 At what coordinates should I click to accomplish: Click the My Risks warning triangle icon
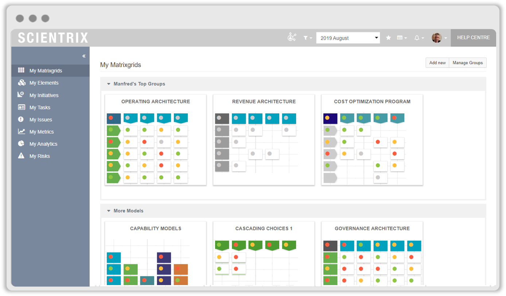[x=22, y=156]
